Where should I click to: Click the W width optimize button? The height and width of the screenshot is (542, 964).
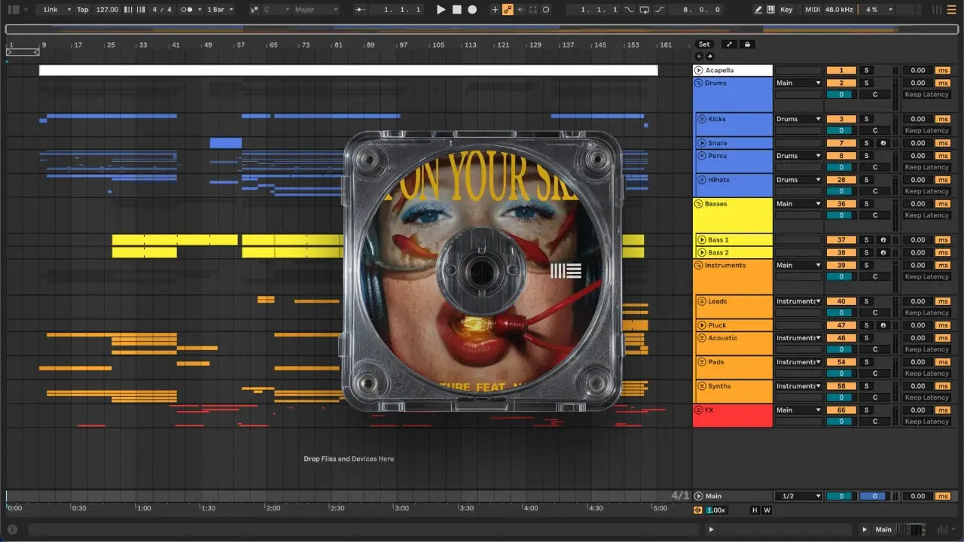(767, 510)
